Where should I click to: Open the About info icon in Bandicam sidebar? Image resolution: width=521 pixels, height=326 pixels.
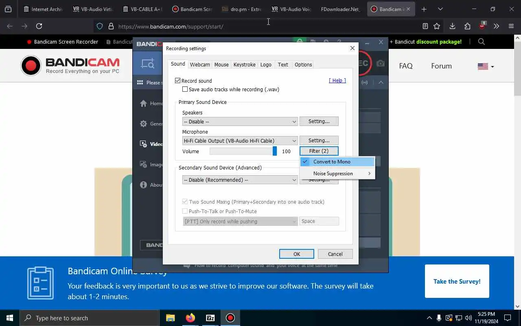coord(143,185)
